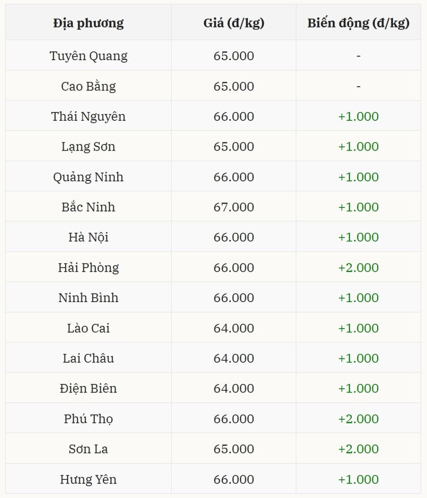Select the Điện Biên cell

[88, 388]
